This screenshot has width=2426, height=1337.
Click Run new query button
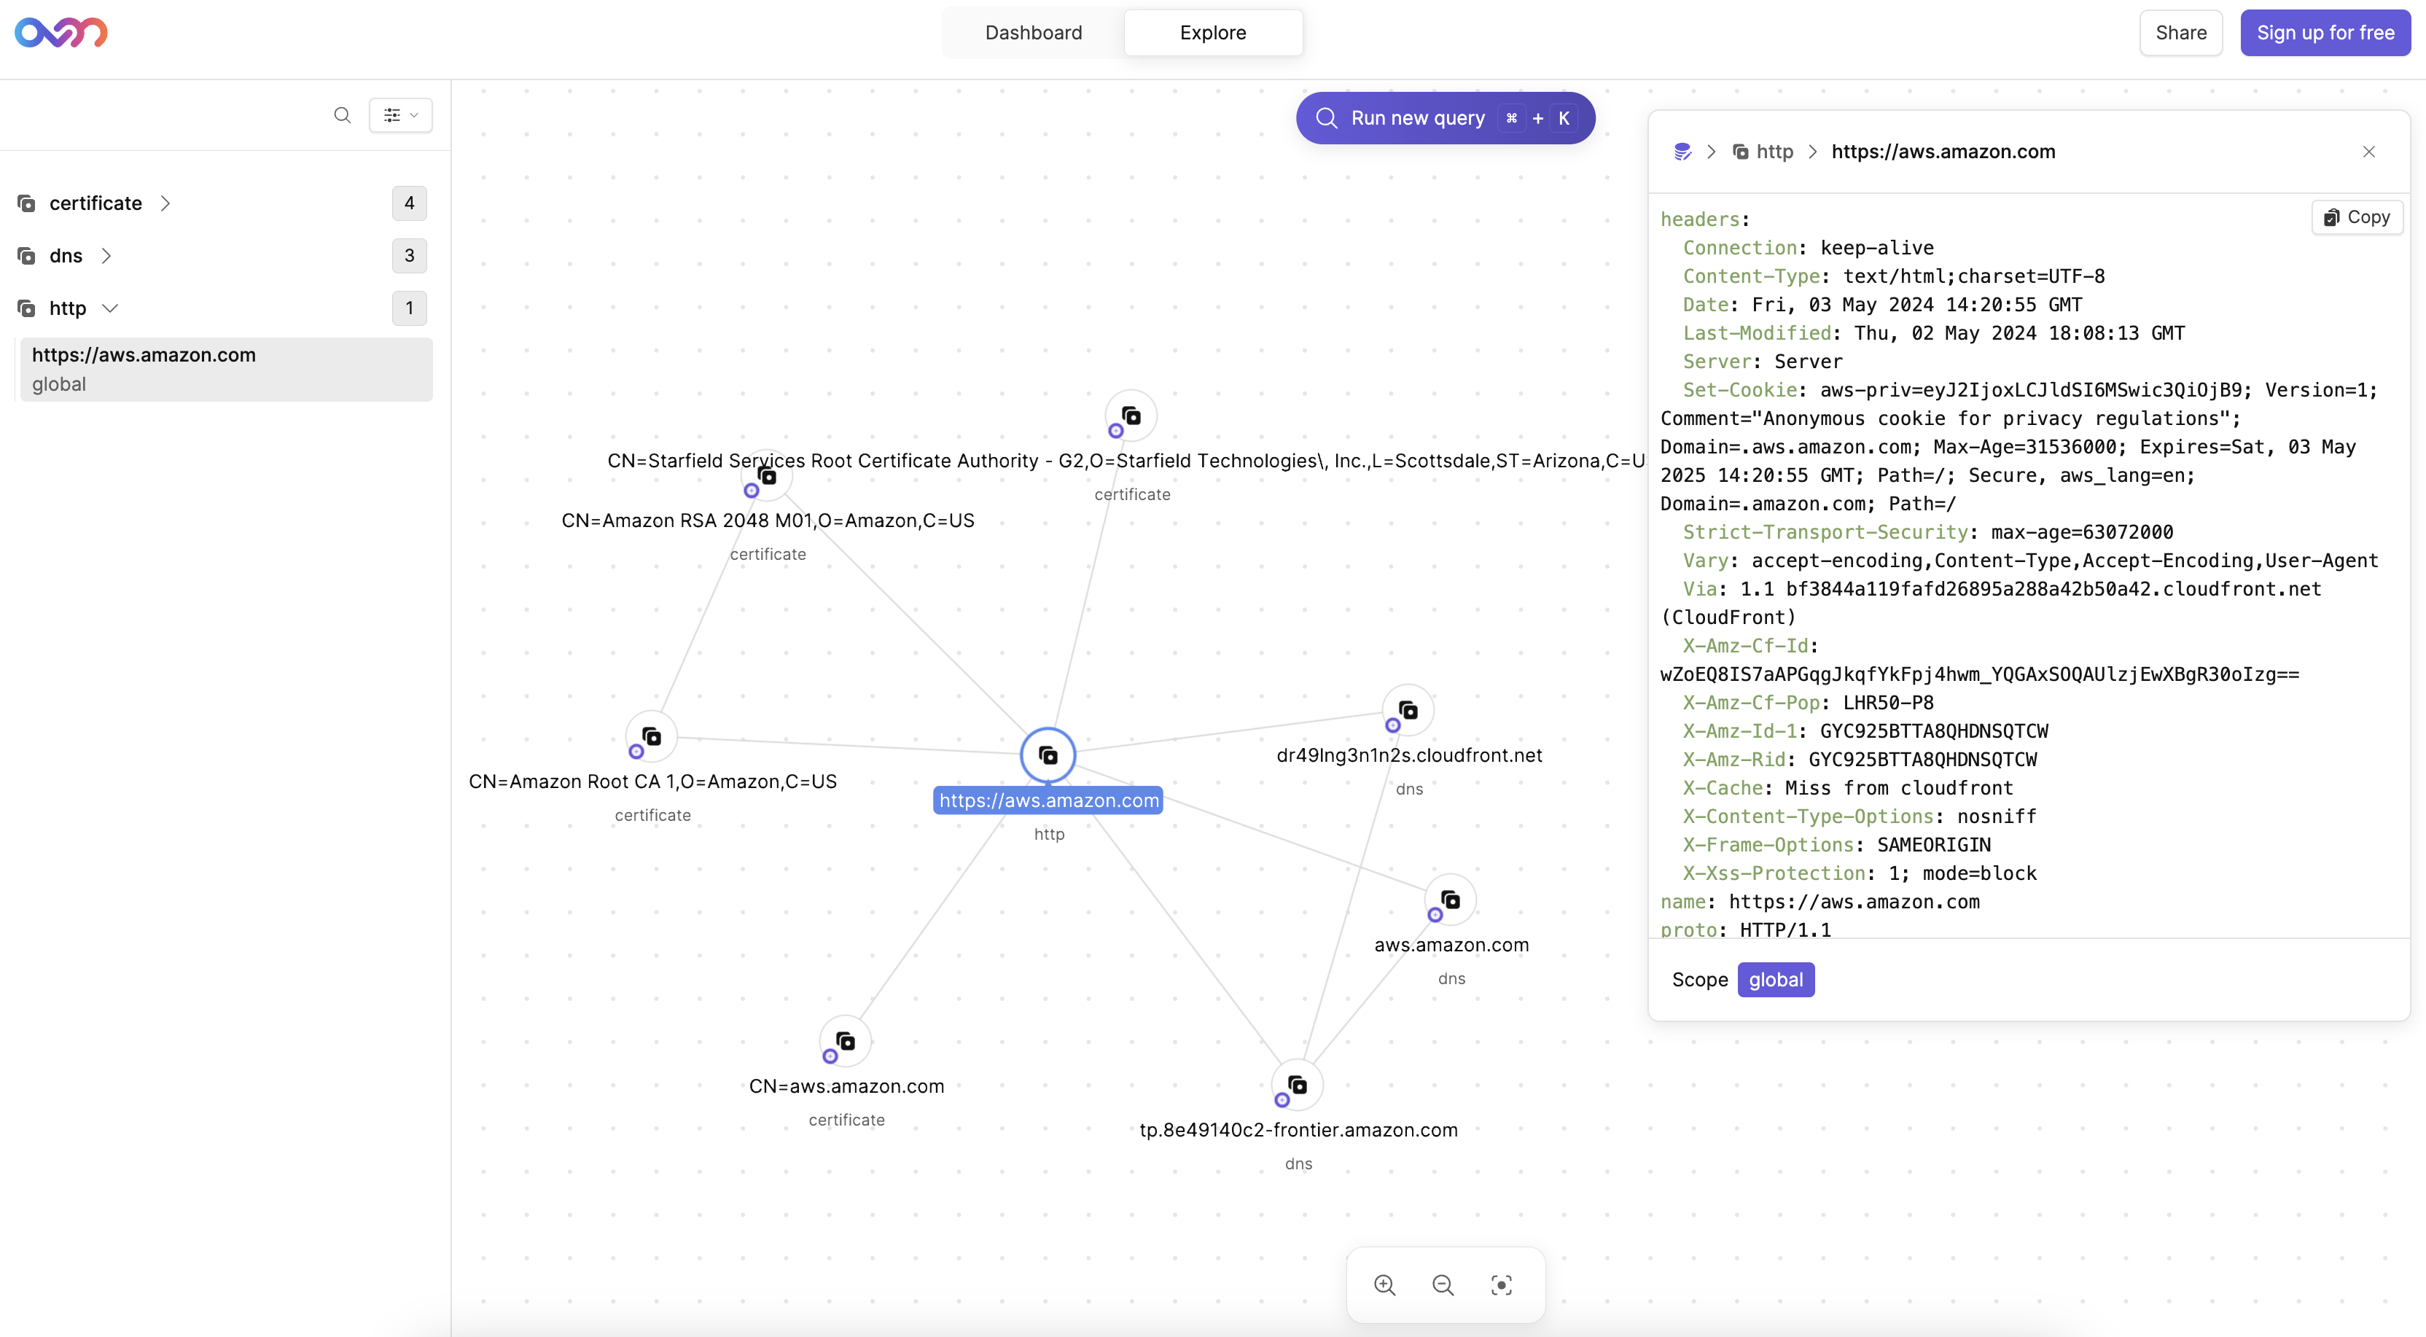tap(1445, 117)
